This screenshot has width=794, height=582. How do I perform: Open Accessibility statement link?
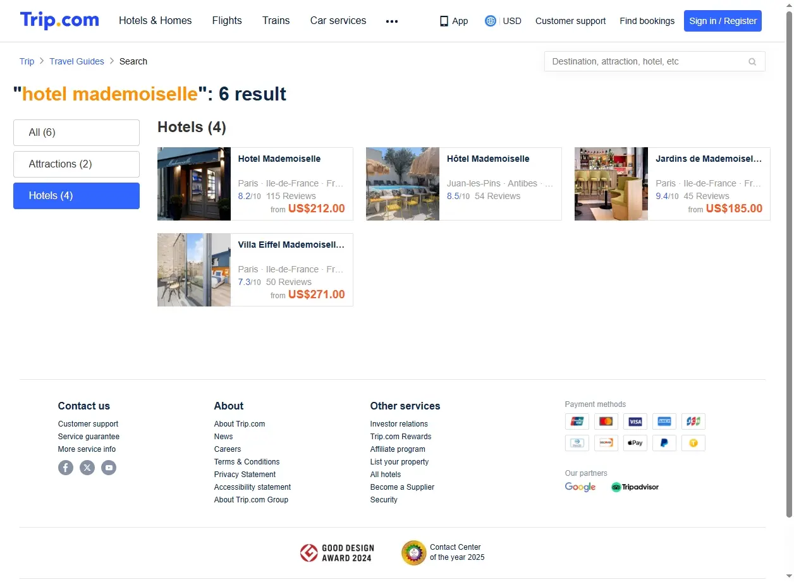click(x=252, y=487)
